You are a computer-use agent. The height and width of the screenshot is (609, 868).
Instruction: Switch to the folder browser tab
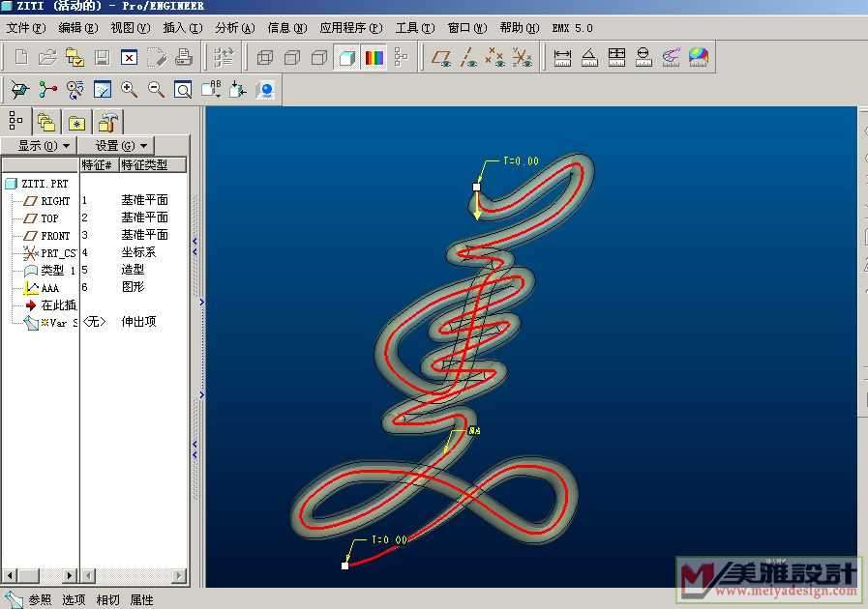(x=76, y=122)
